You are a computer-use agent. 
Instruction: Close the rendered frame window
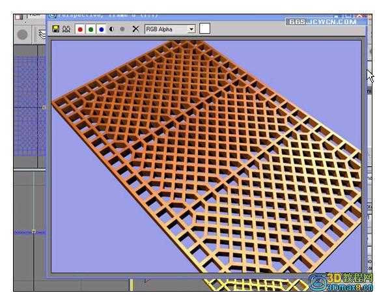[x=359, y=16]
